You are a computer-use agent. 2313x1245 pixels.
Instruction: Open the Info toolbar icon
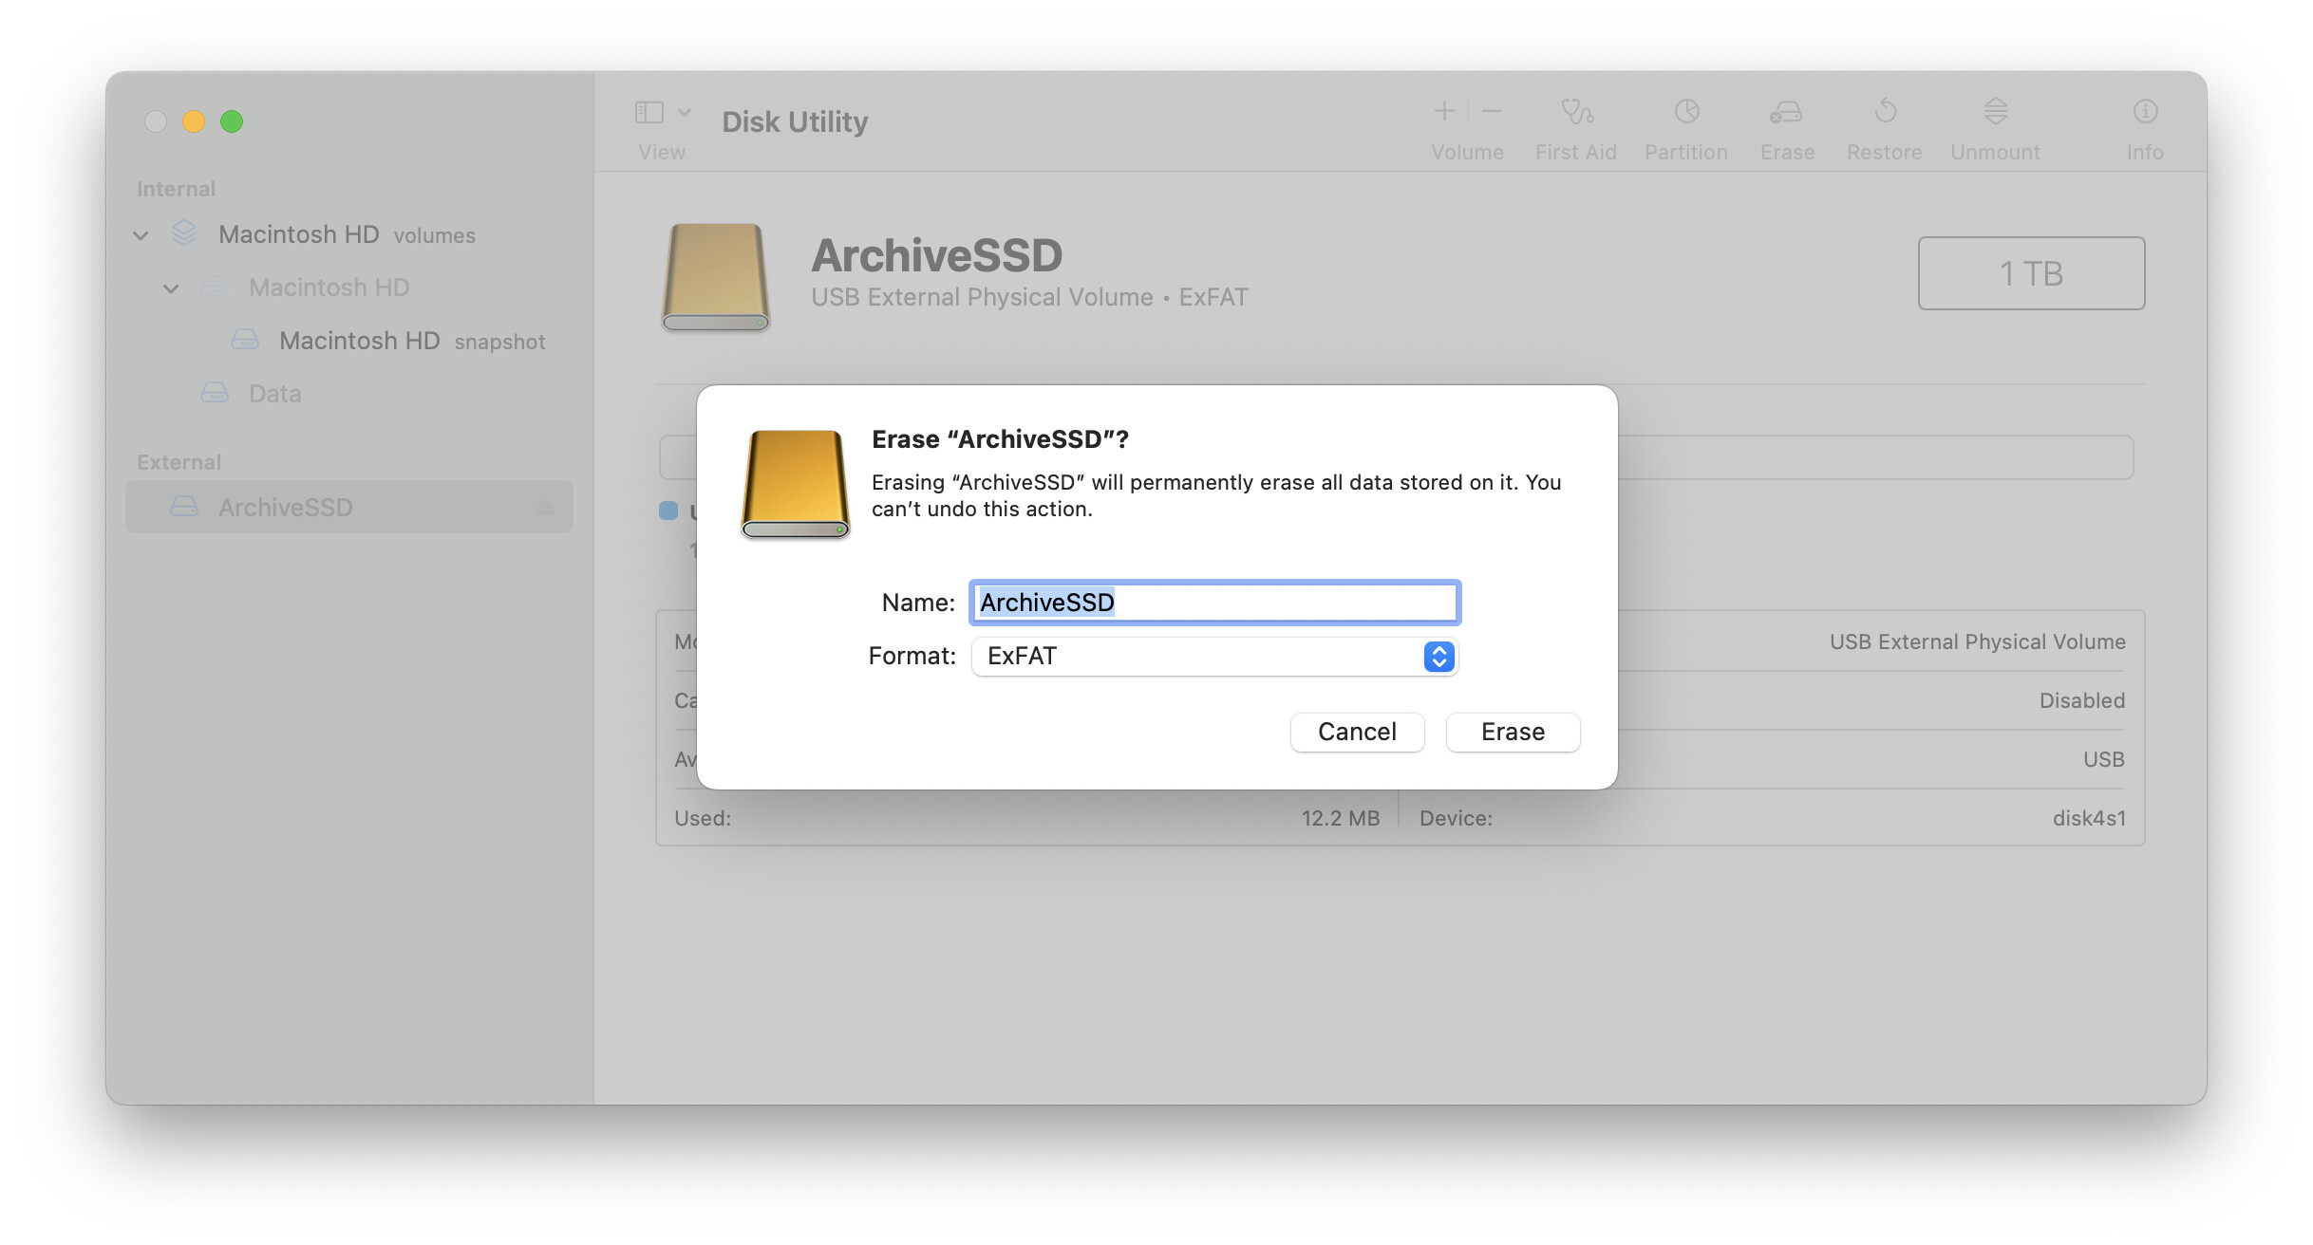pyautogui.click(x=2145, y=112)
